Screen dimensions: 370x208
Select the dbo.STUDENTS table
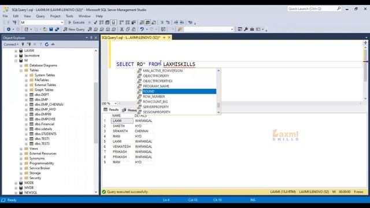click(x=45, y=134)
